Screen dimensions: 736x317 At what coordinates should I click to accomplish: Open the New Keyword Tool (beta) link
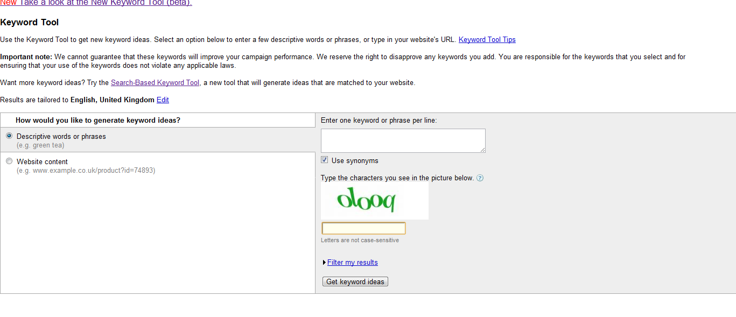coord(106,3)
